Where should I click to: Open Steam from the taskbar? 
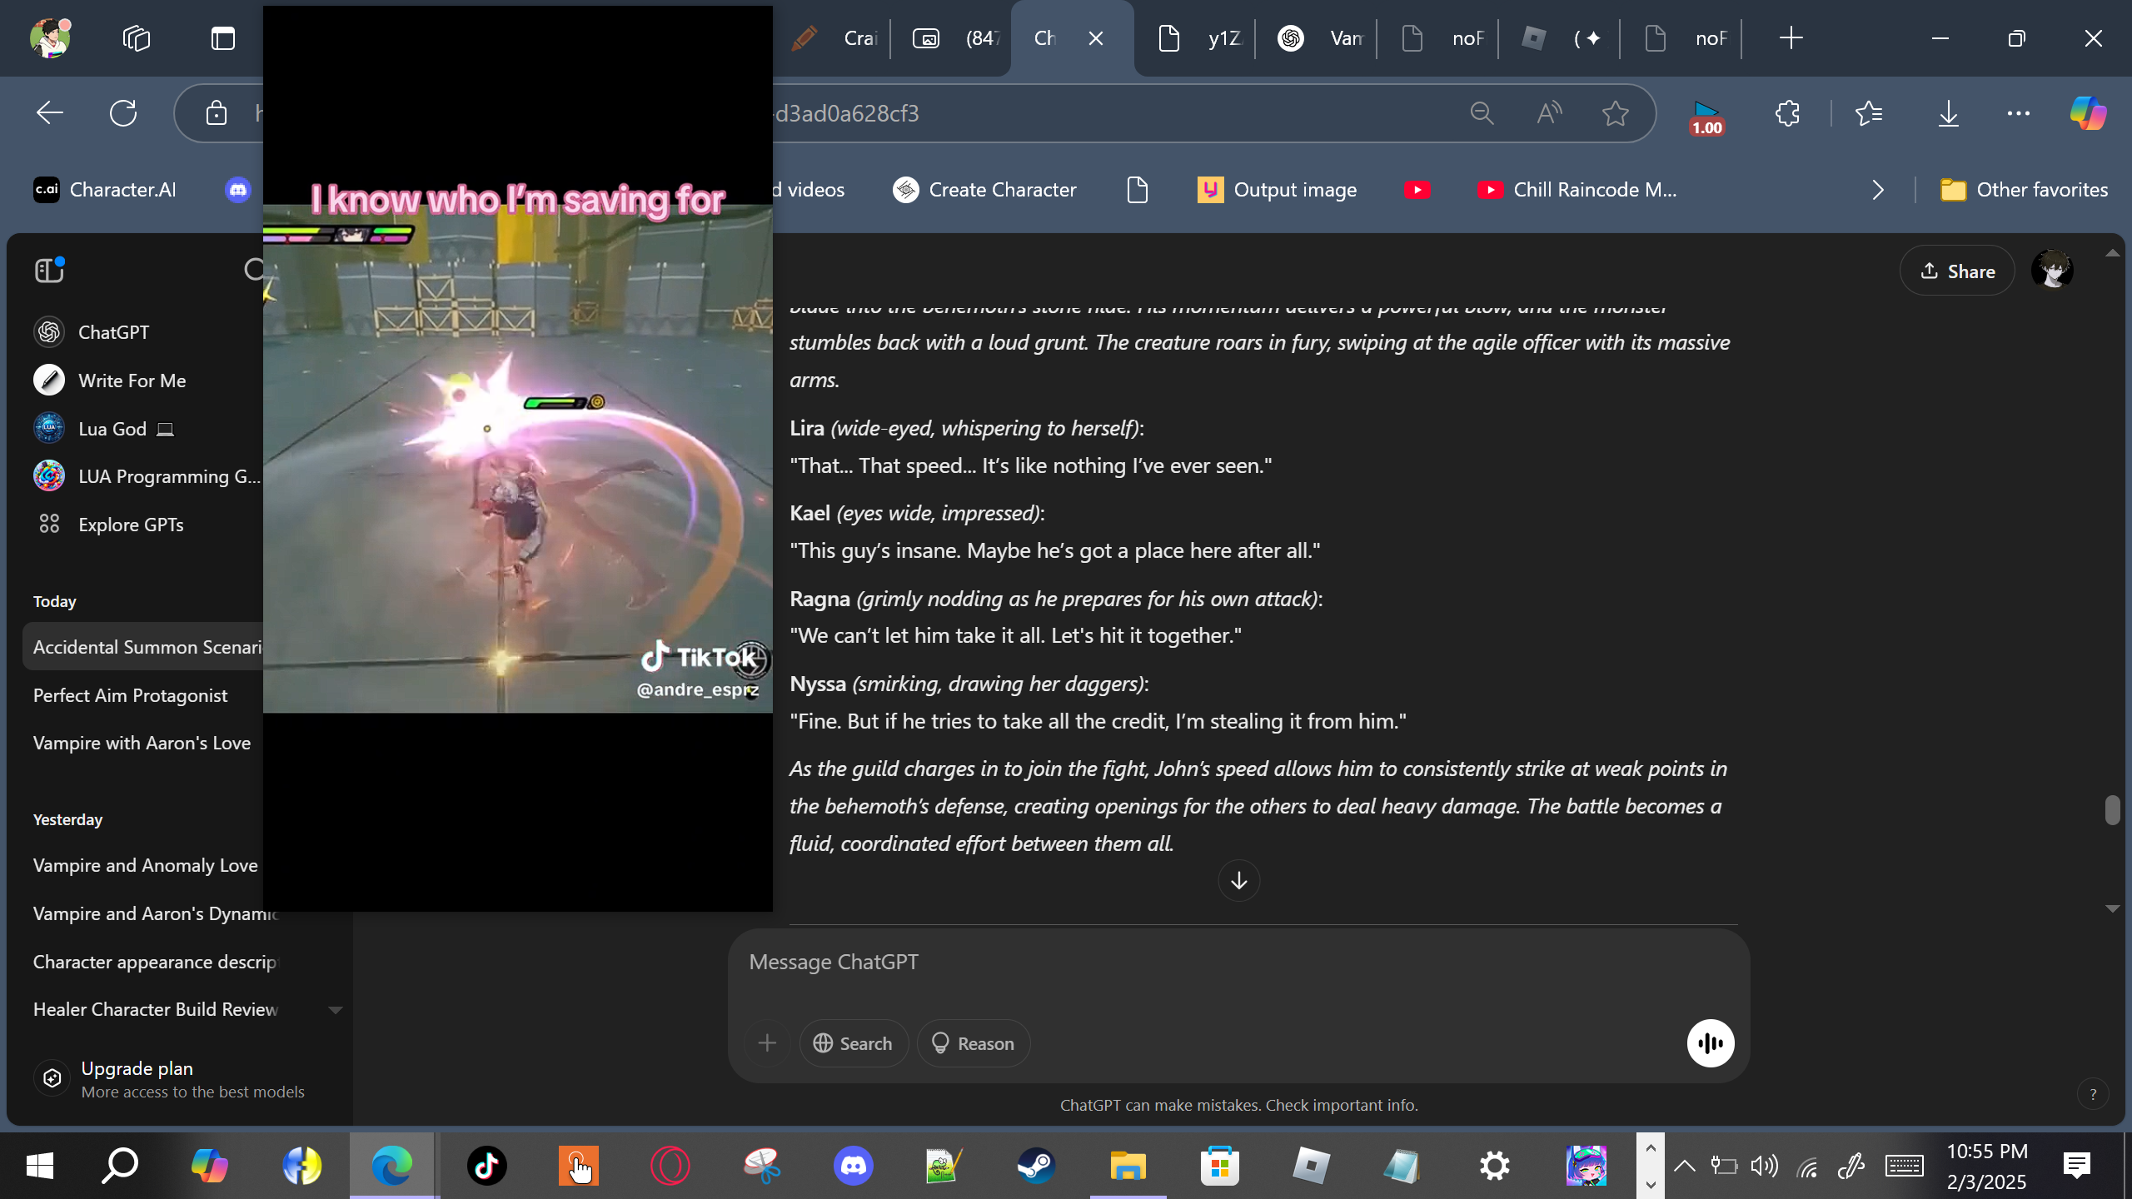click(1037, 1166)
